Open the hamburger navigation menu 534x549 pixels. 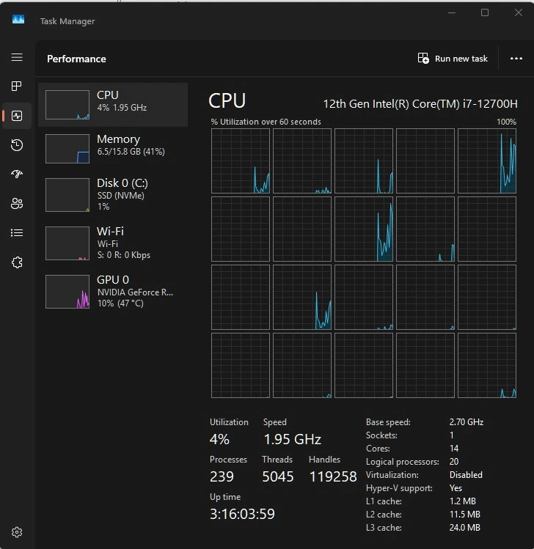click(x=17, y=57)
